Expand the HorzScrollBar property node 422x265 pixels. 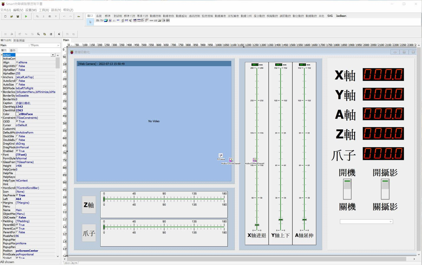tap(2, 188)
